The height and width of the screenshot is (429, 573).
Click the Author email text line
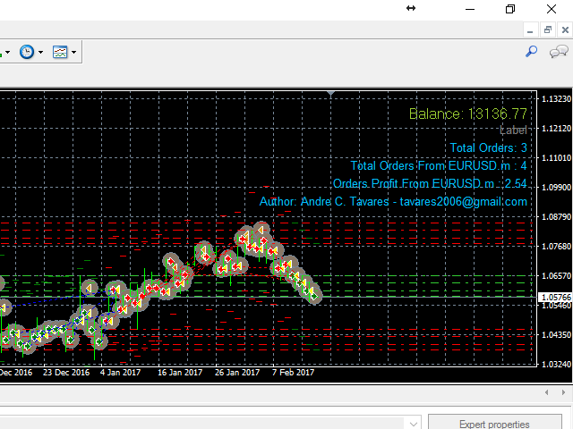click(x=393, y=201)
